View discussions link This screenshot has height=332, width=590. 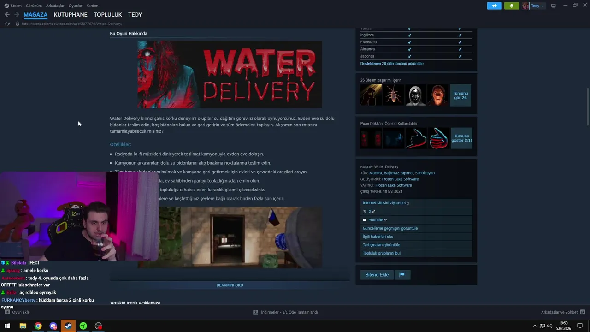pyautogui.click(x=416, y=245)
